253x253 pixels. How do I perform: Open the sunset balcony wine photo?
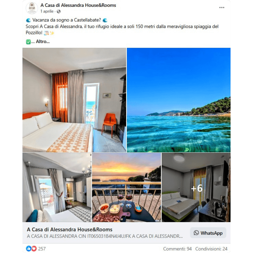click(x=126, y=187)
